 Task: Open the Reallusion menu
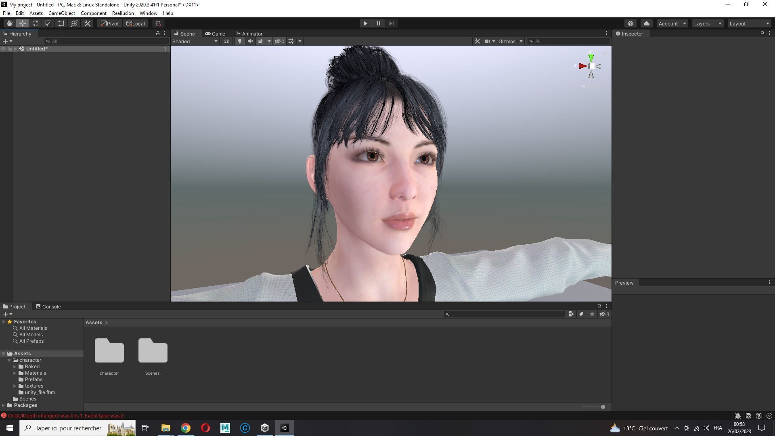(x=123, y=13)
